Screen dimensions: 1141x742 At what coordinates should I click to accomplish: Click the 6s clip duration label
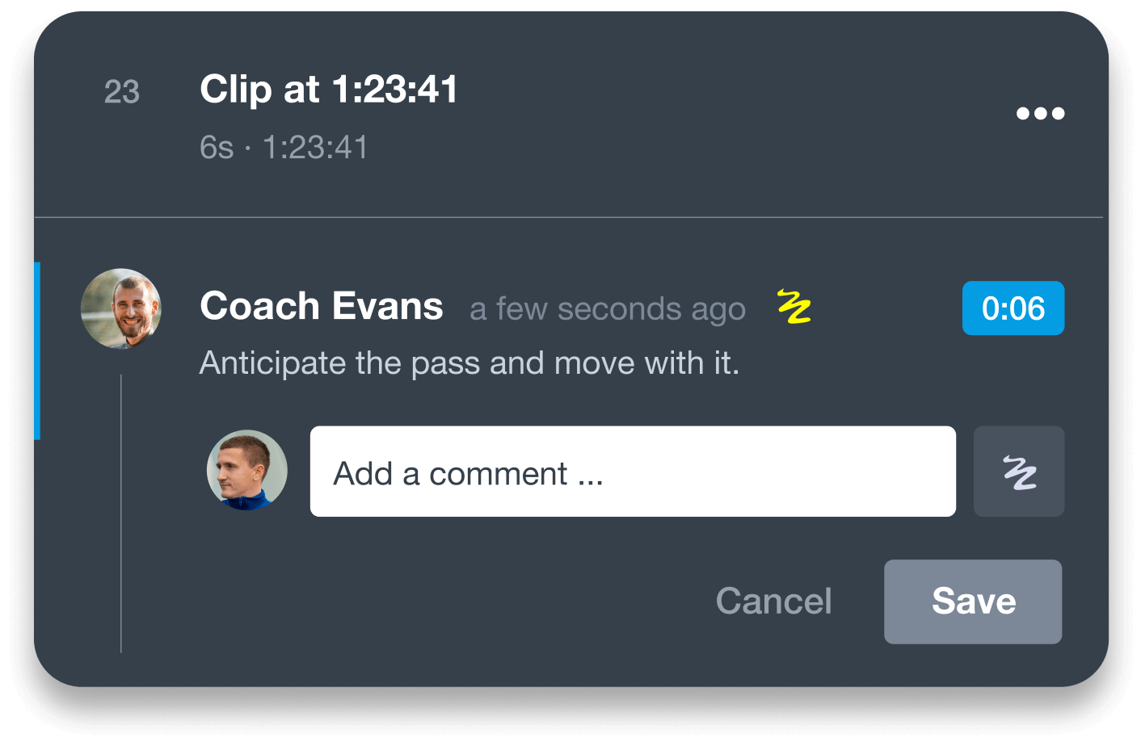click(216, 147)
